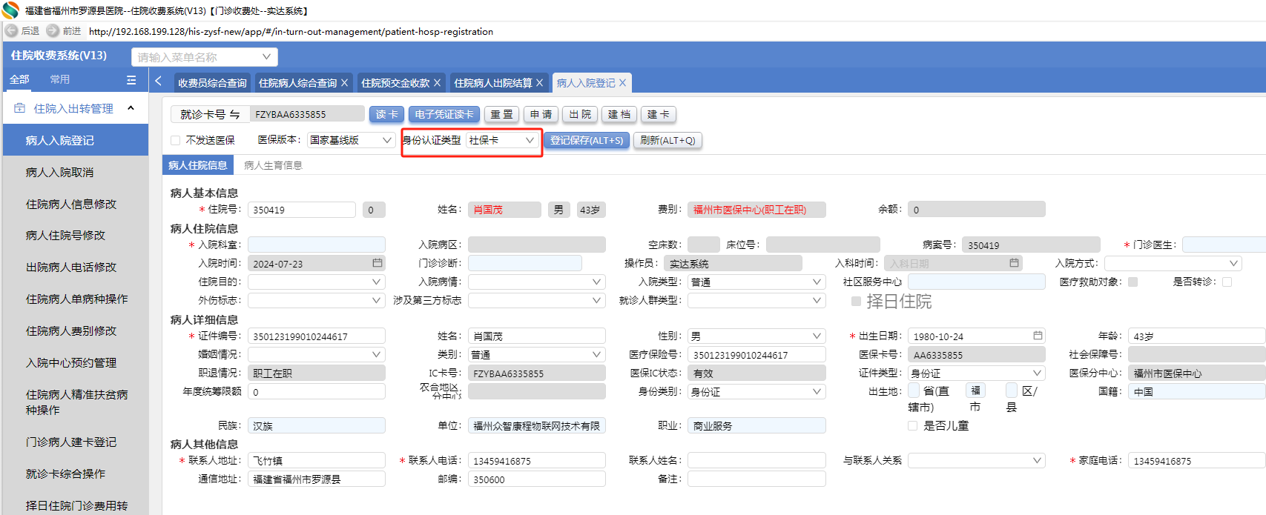Screen dimensions: 1266x515
Task: Open the 住院目的 dropdown
Action: [317, 282]
